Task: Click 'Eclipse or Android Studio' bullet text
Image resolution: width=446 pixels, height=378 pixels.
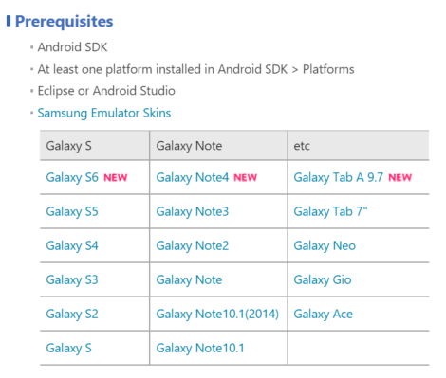Action: 106,91
